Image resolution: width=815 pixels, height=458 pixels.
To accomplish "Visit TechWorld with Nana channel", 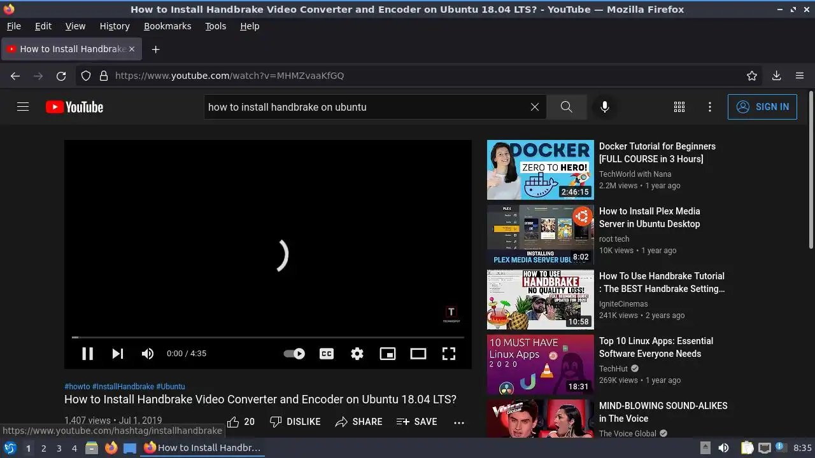I will 635,174.
